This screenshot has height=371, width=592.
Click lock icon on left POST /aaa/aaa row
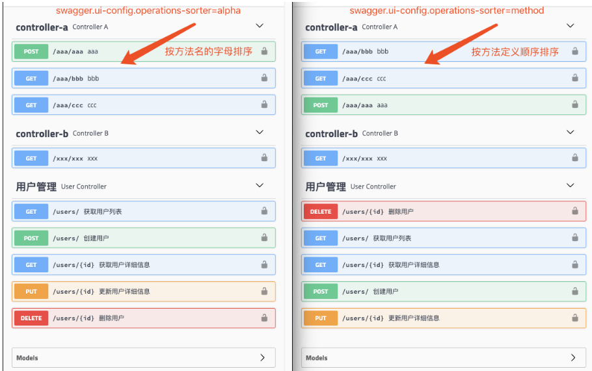(264, 51)
